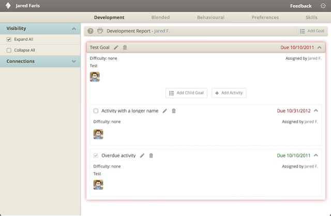Click Add Child Goal button
331x216 pixels.
(x=186, y=93)
